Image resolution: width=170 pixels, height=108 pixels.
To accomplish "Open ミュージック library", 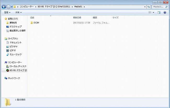I will [15, 54].
